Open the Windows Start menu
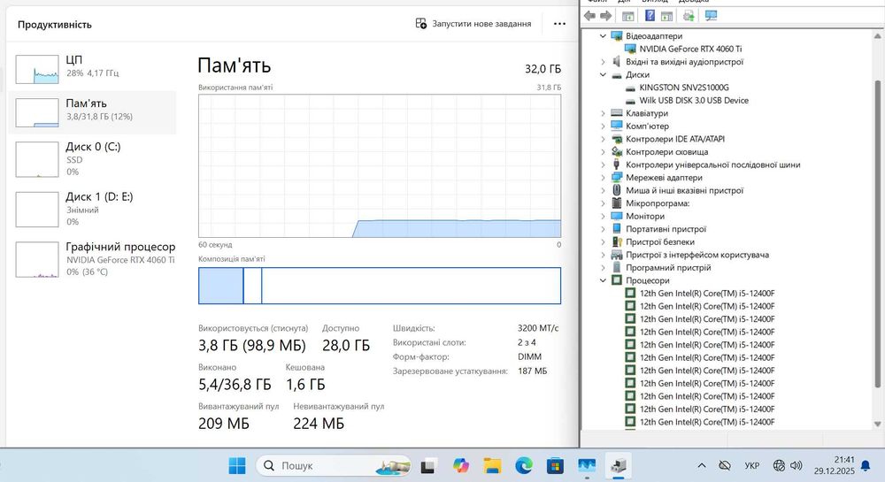The image size is (885, 482). coord(237,466)
